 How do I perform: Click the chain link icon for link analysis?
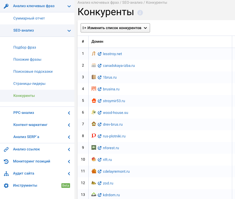(x=6, y=149)
